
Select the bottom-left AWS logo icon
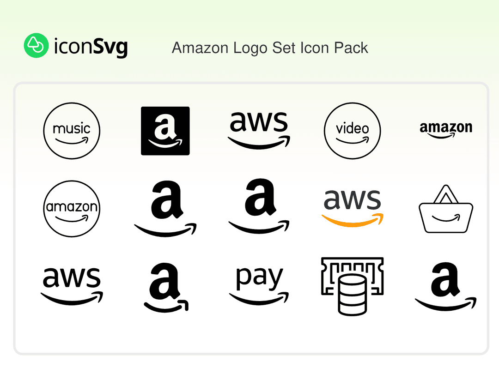click(72, 286)
